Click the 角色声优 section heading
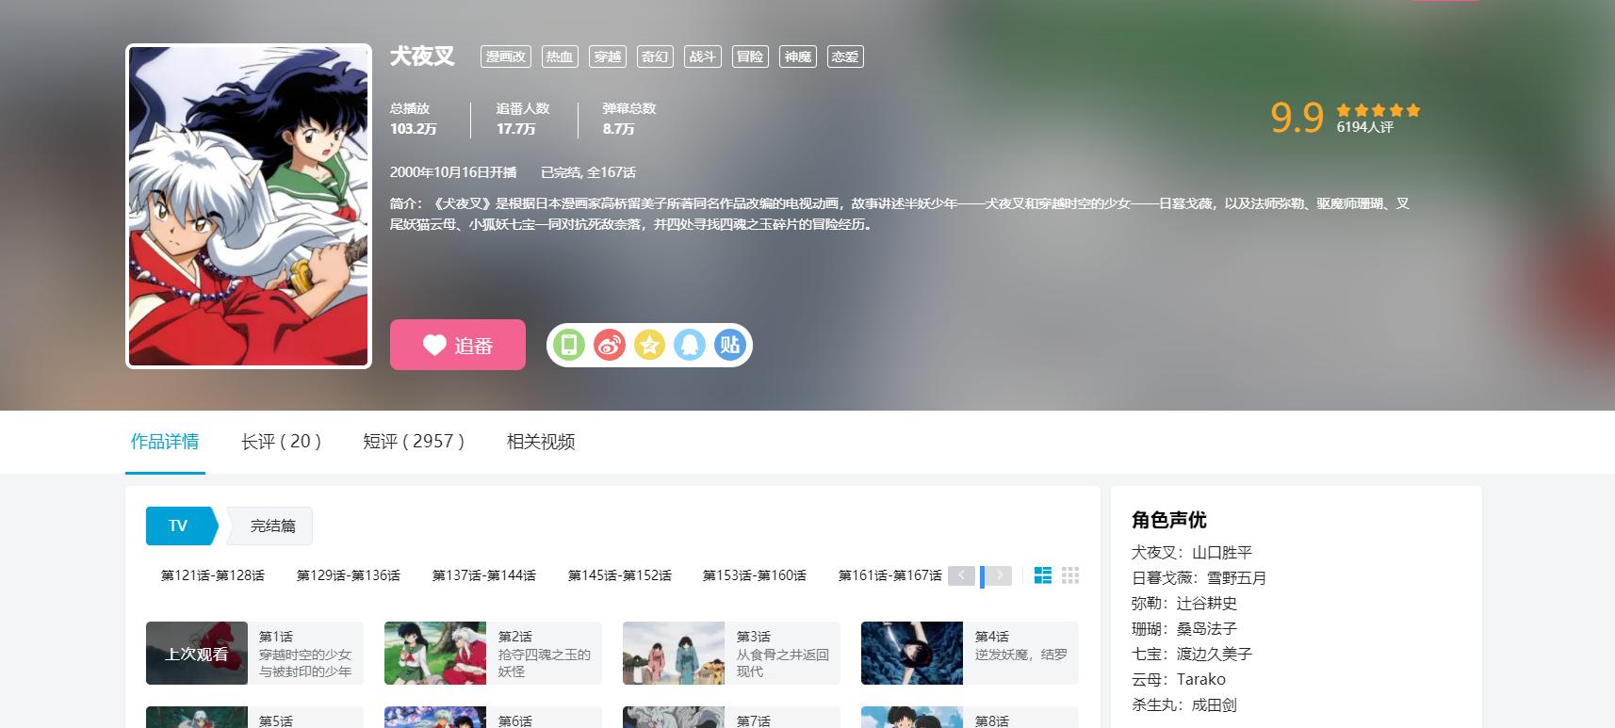The height and width of the screenshot is (728, 1615). [x=1169, y=520]
